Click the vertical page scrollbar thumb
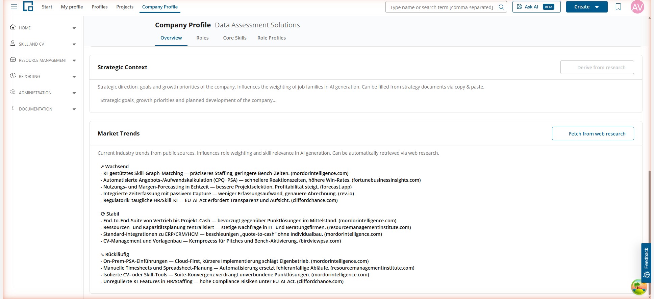The width and height of the screenshot is (654, 299). point(649,233)
